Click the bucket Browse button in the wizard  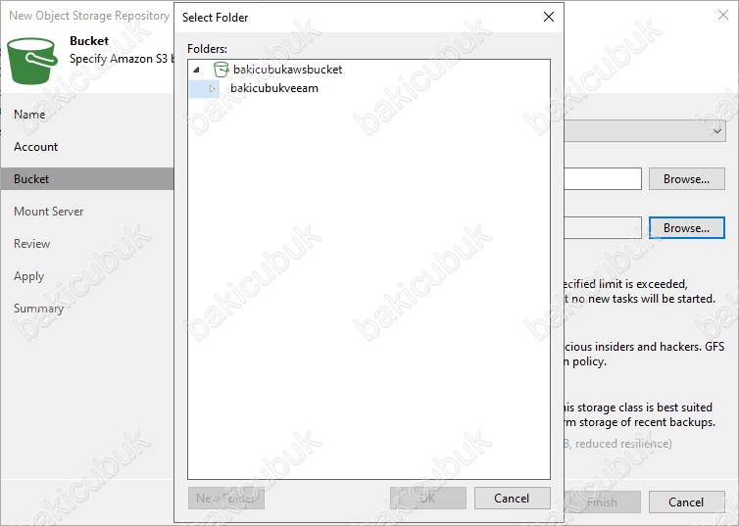point(687,179)
